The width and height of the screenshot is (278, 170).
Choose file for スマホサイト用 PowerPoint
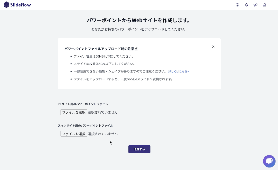pyautogui.click(x=74, y=134)
